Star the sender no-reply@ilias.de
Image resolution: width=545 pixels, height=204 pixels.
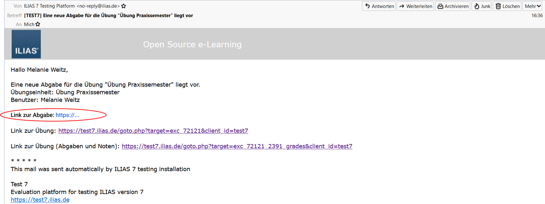124,6
